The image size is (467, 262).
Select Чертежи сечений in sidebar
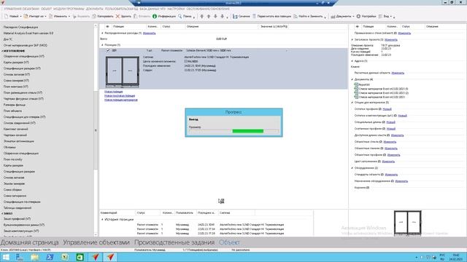click(15, 135)
